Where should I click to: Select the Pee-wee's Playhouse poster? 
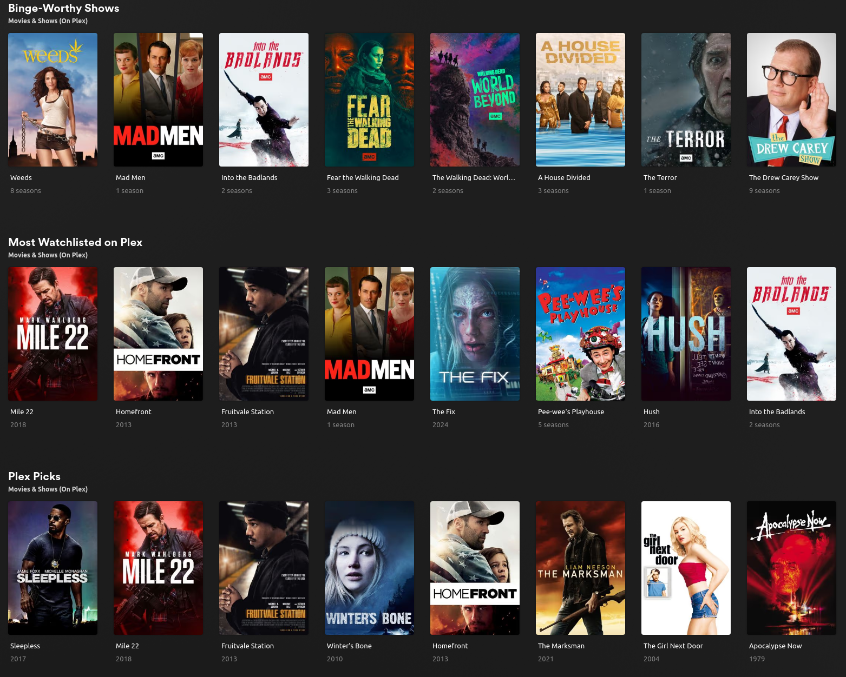coord(580,334)
